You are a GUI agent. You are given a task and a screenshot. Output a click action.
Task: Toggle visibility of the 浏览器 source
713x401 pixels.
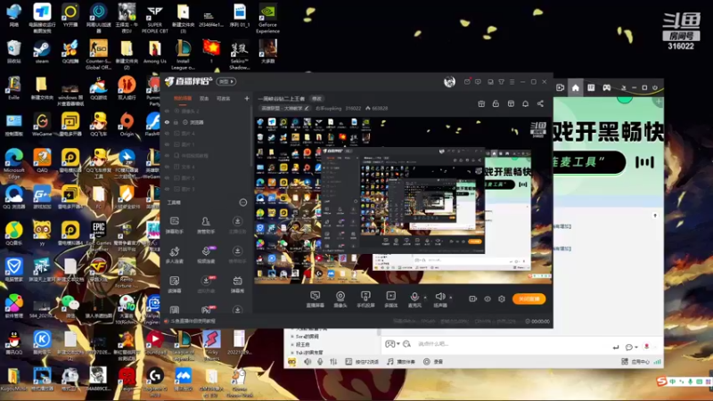coord(167,122)
